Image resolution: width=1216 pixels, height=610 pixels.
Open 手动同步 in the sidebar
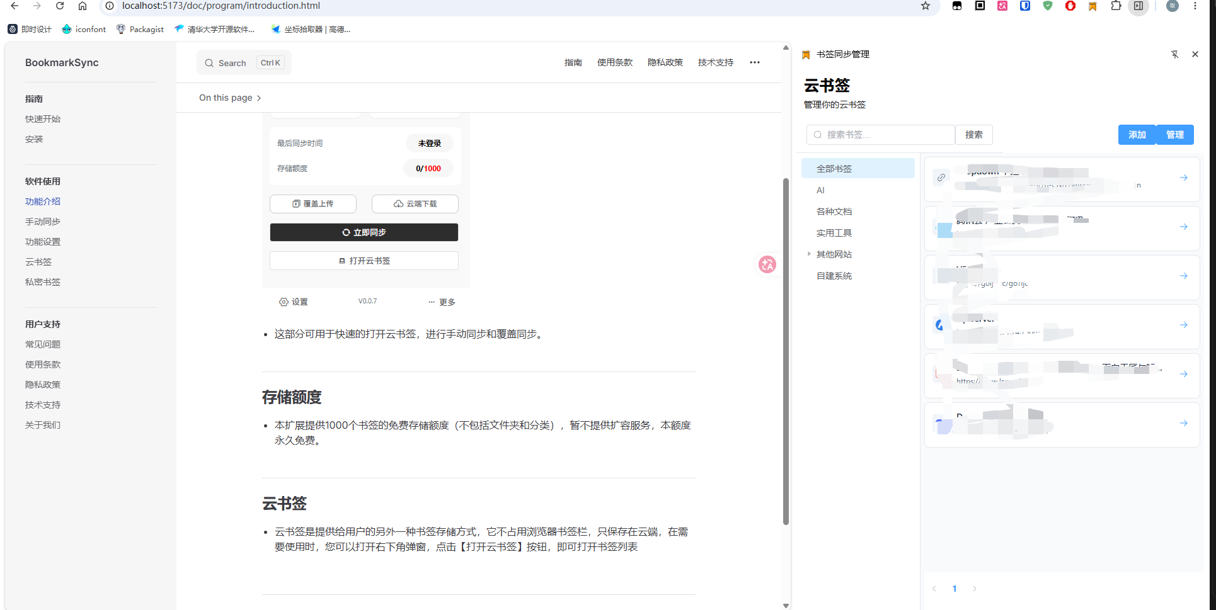tap(43, 222)
